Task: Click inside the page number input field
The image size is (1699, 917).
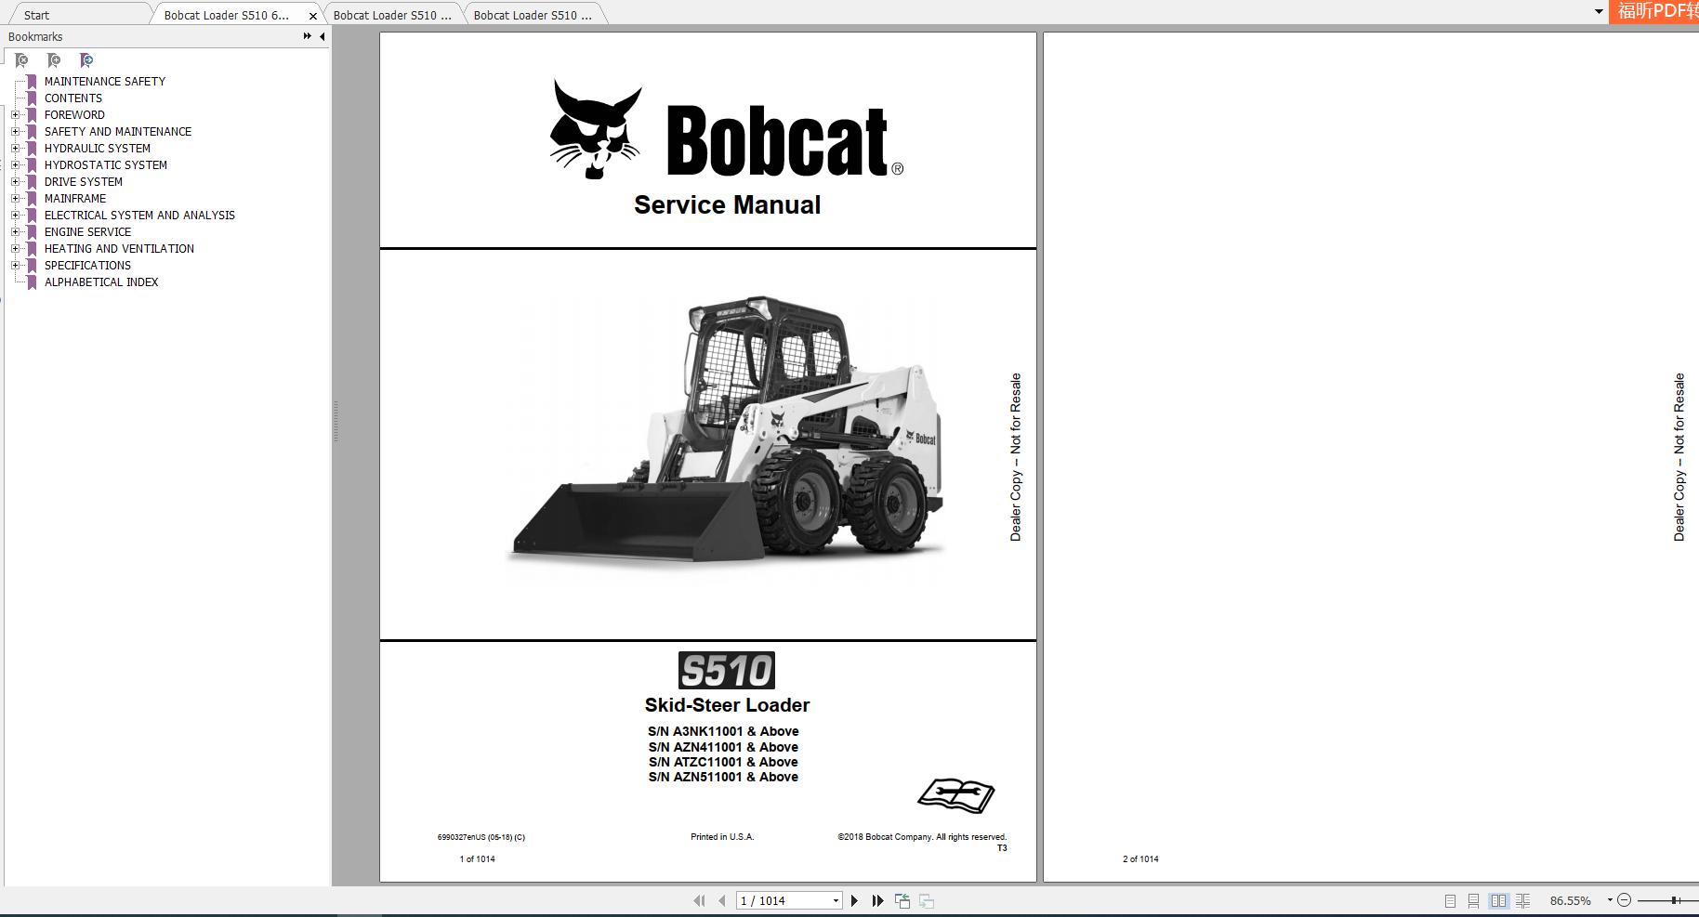Action: tap(781, 899)
